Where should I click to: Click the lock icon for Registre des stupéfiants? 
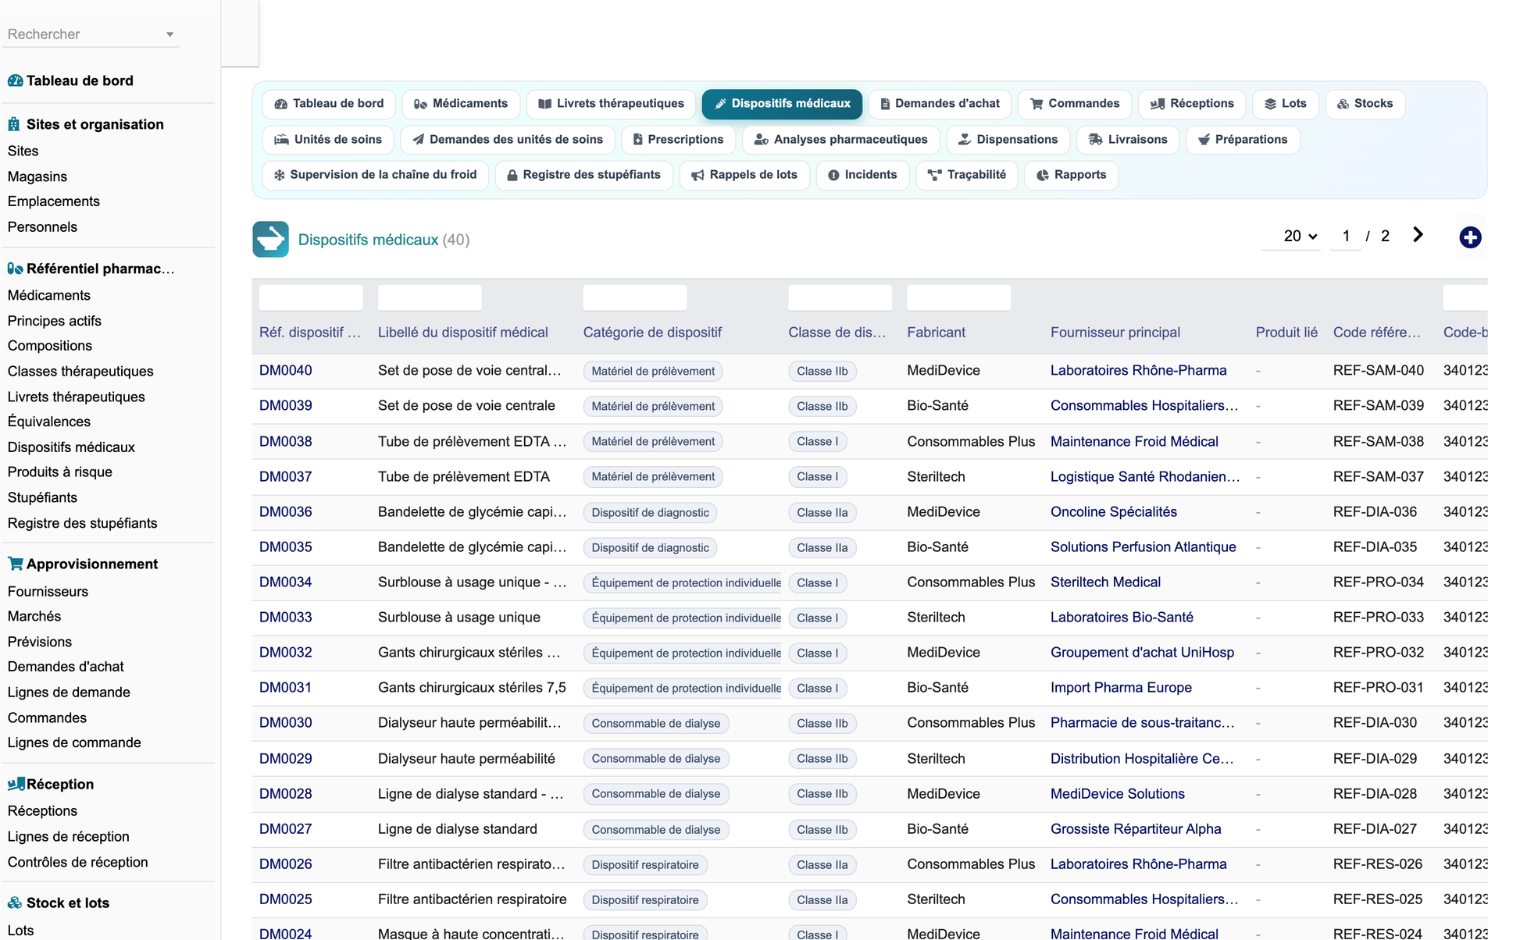click(512, 175)
